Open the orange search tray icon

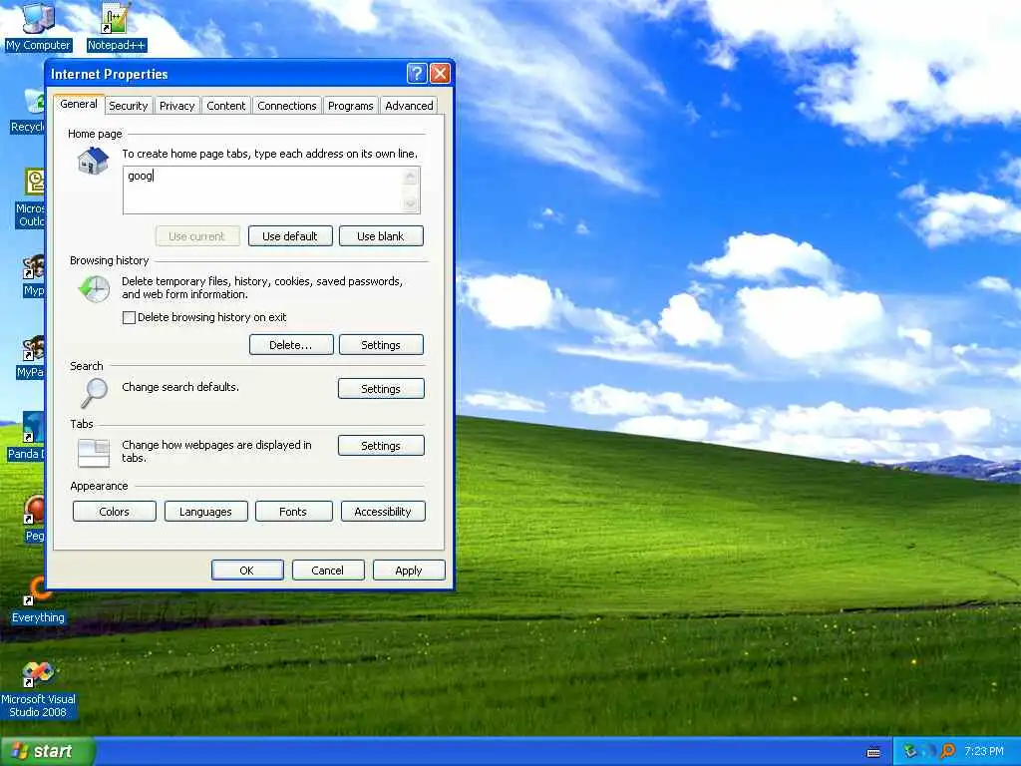(948, 751)
